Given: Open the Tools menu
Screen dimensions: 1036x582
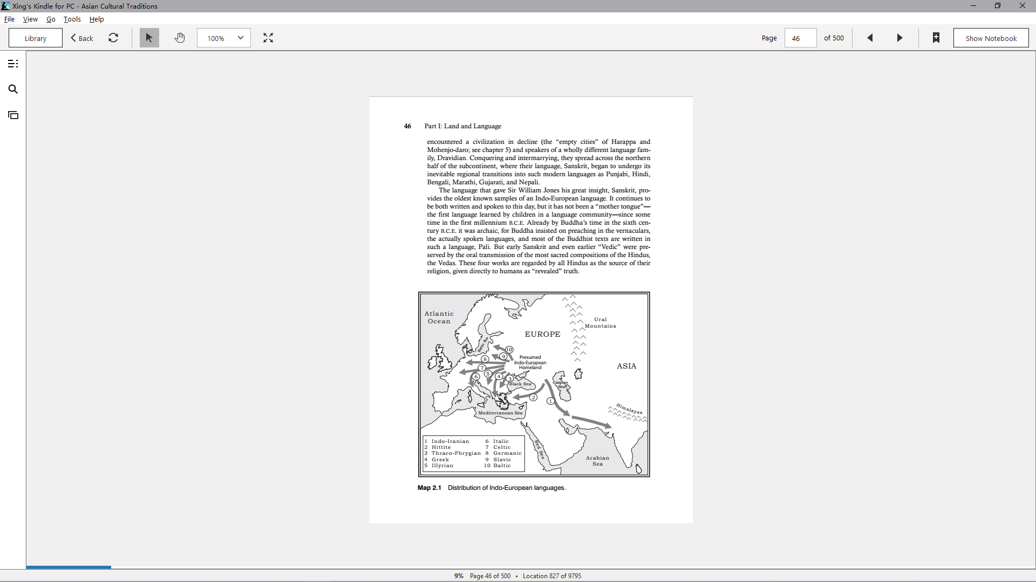Looking at the screenshot, I should pyautogui.click(x=72, y=19).
